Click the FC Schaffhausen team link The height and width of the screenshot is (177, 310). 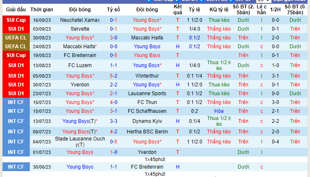point(147,111)
